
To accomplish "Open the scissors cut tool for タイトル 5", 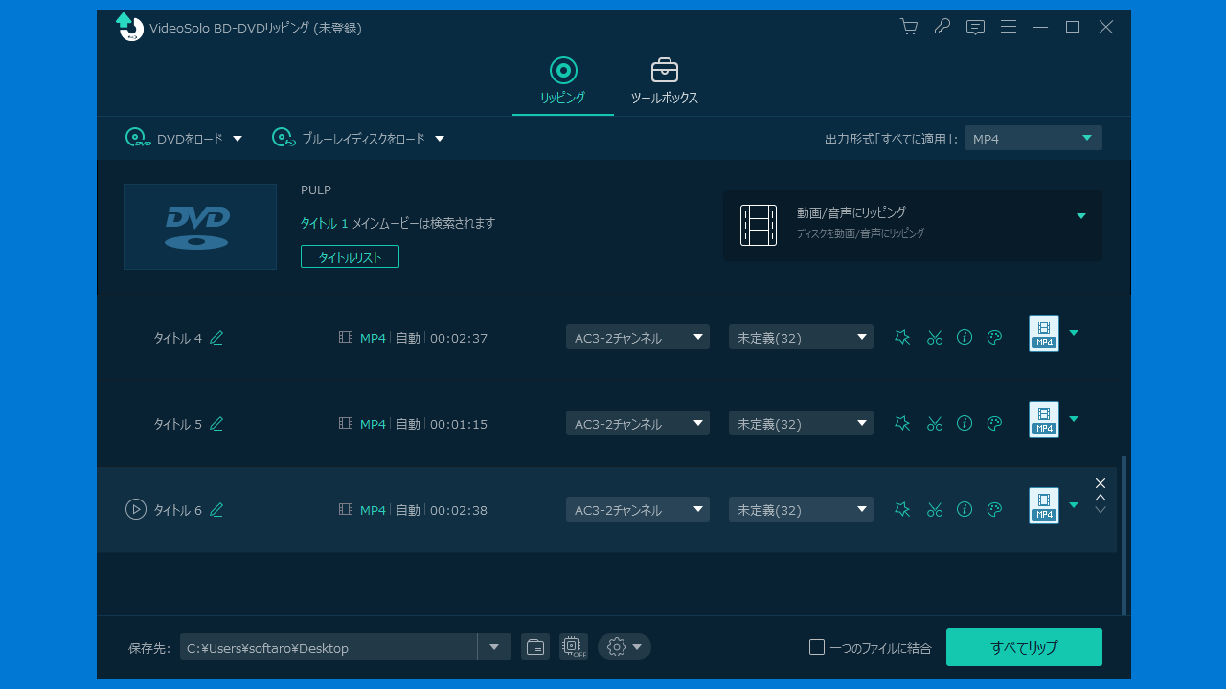I will point(935,423).
